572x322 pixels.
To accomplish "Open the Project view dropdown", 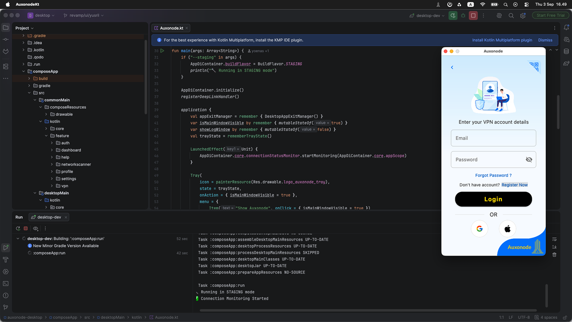I will pyautogui.click(x=24, y=28).
